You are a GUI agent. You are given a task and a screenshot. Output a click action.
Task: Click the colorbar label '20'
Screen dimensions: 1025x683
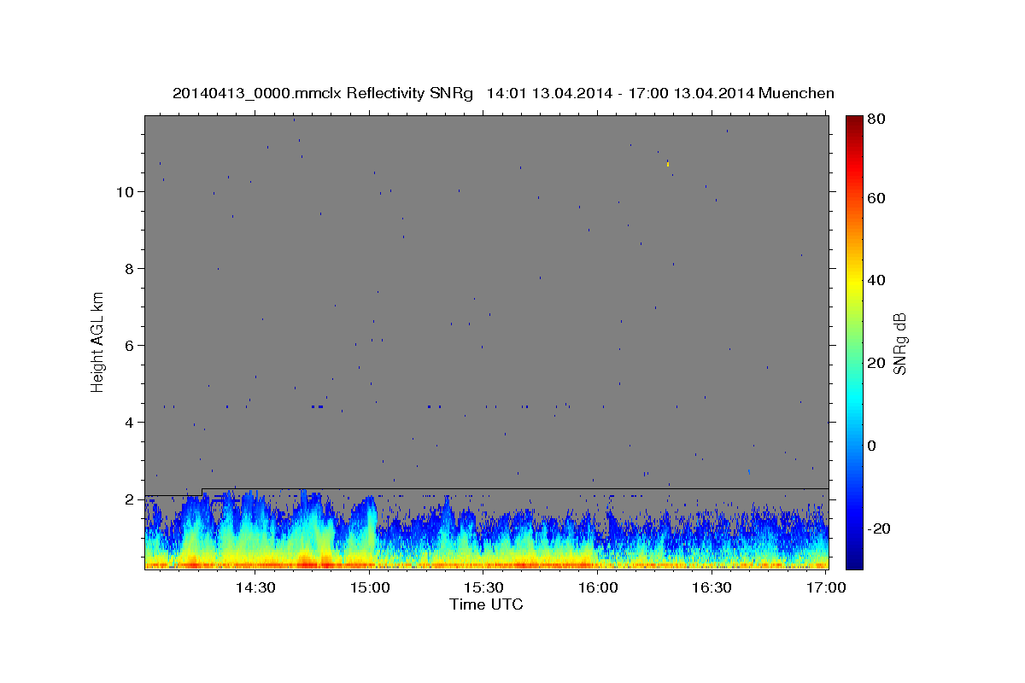click(878, 363)
